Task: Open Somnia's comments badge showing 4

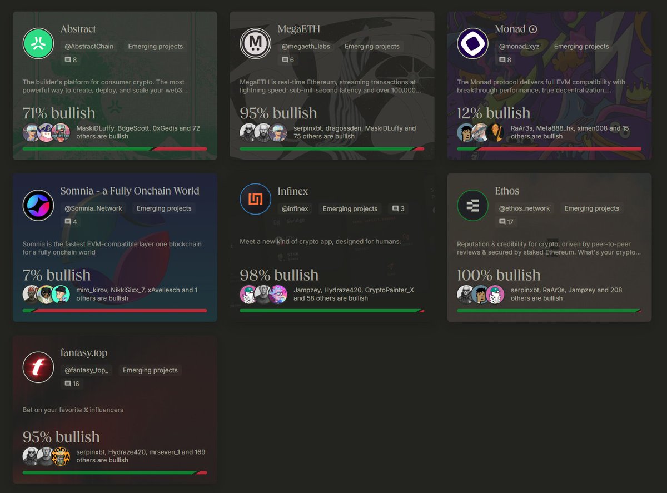Action: (71, 222)
